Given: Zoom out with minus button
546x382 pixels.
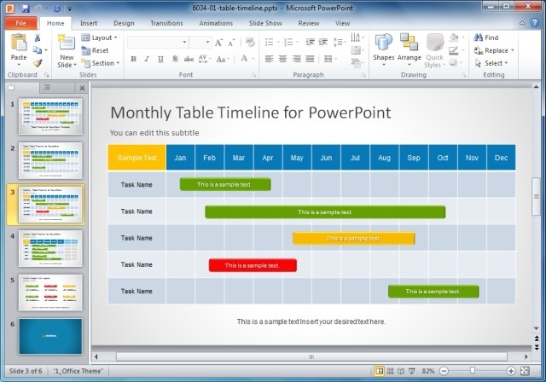Looking at the screenshot, I should click(x=444, y=371).
